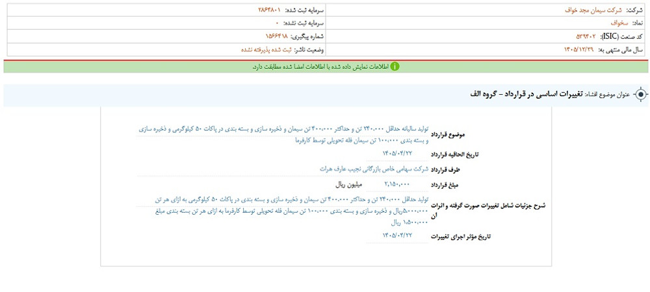Select the ending amount 1,500,000 ریال

tap(409, 223)
